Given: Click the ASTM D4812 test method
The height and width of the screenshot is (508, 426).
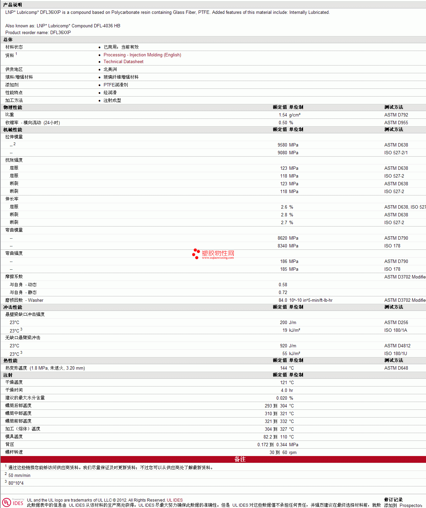Looking at the screenshot, I should (x=397, y=346).
